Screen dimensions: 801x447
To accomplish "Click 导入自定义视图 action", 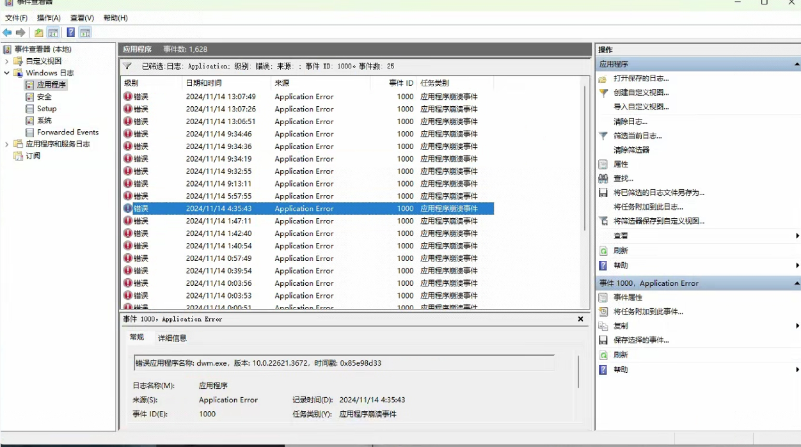I will click(641, 107).
